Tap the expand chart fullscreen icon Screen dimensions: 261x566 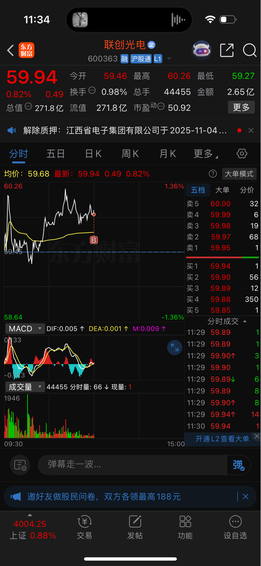(x=175, y=347)
